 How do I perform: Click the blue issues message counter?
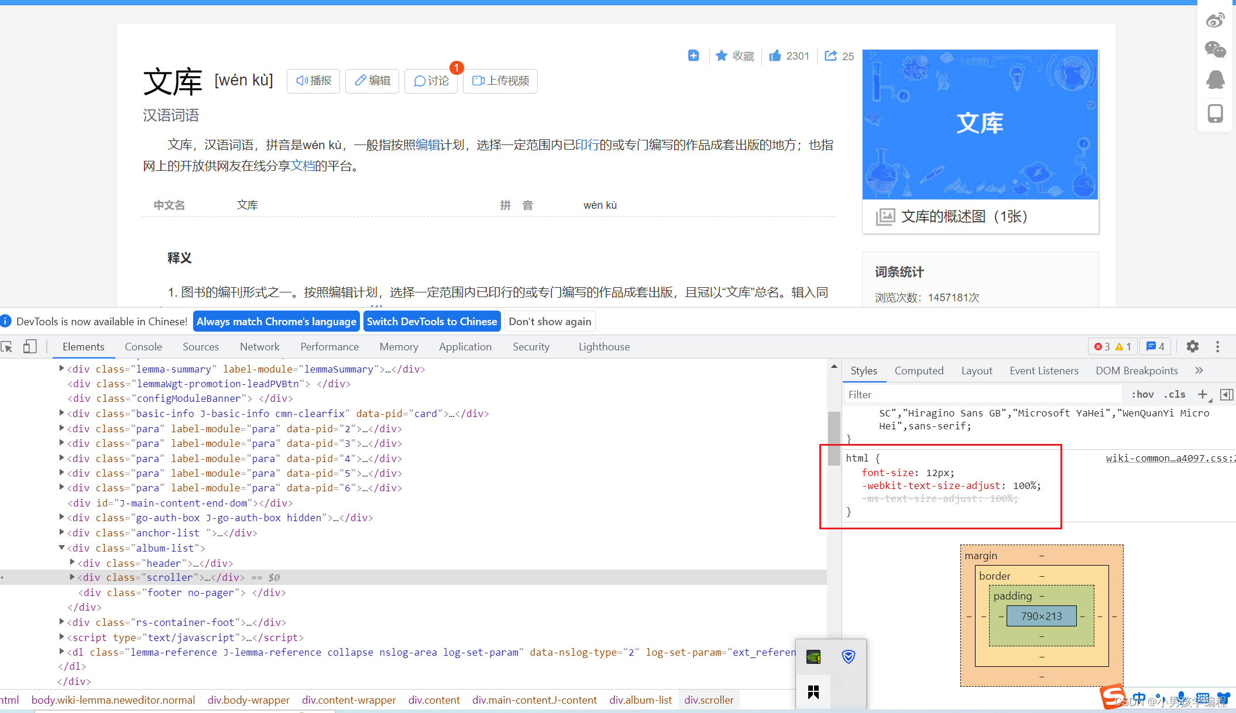coord(1155,347)
